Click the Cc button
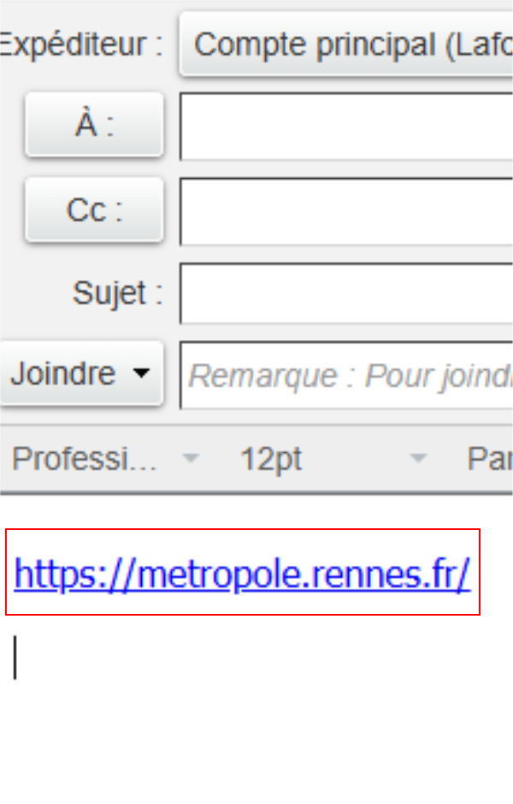 point(94,210)
